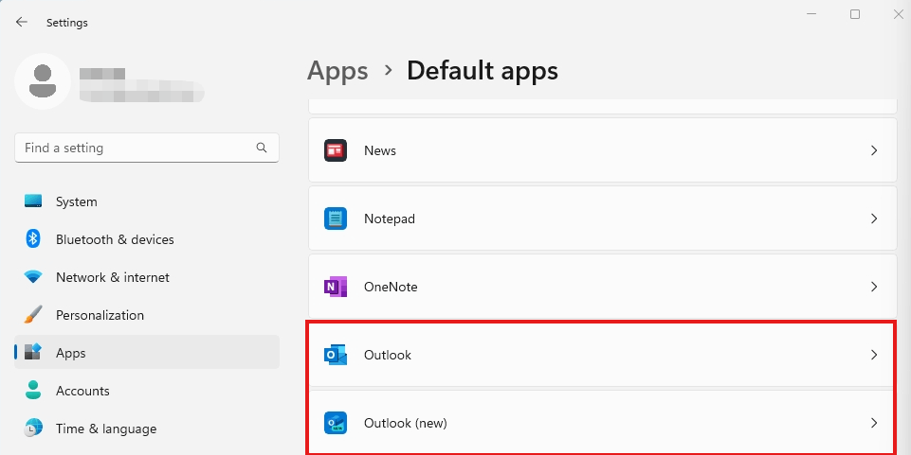Click the Notepad app icon
The height and width of the screenshot is (455, 911).
(x=336, y=219)
